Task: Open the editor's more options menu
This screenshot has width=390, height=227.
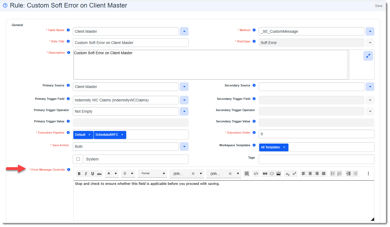Action: (x=368, y=174)
